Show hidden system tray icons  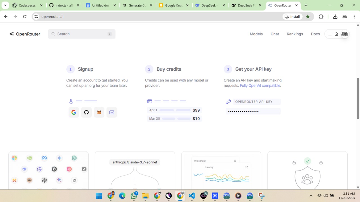pos(311,196)
